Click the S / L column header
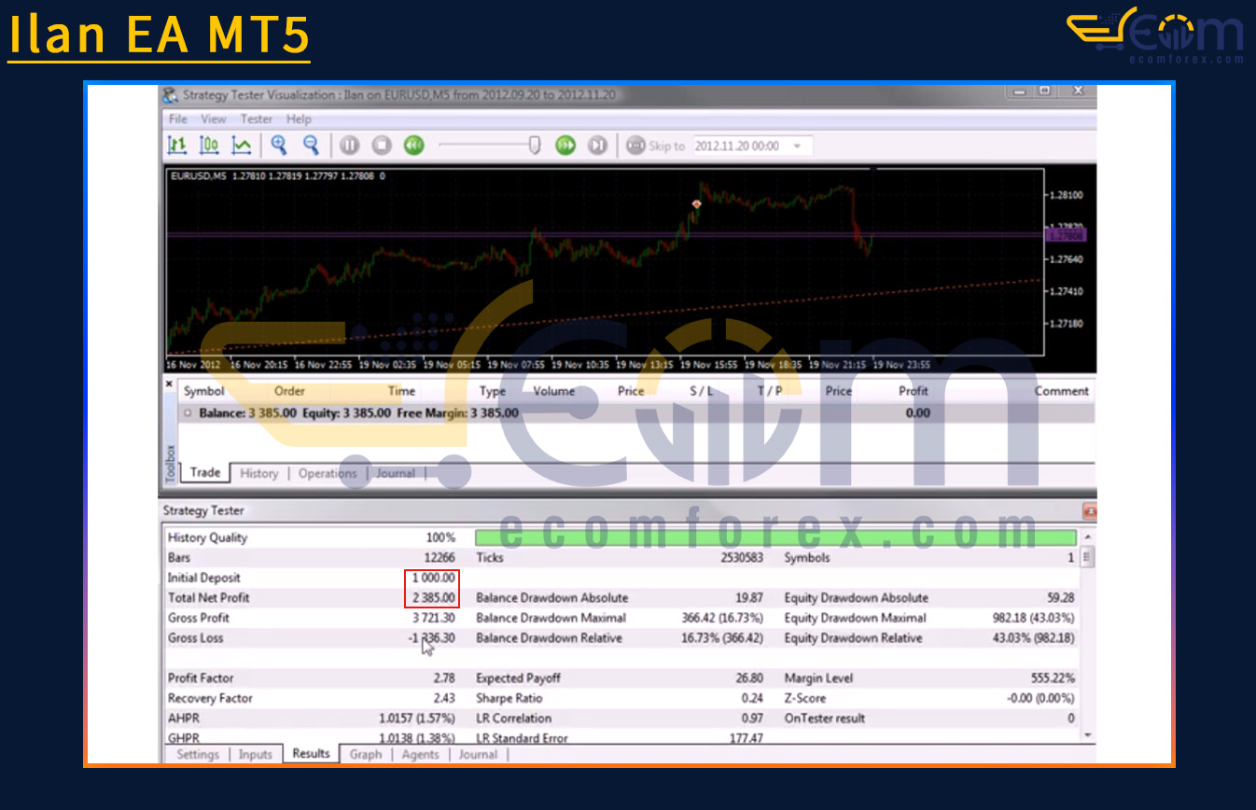 [x=701, y=391]
